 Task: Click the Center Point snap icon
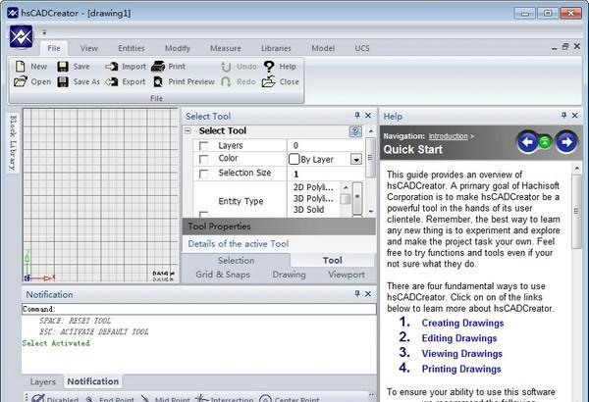pyautogui.click(x=265, y=399)
